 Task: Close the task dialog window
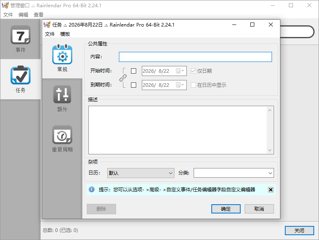[x=270, y=25]
